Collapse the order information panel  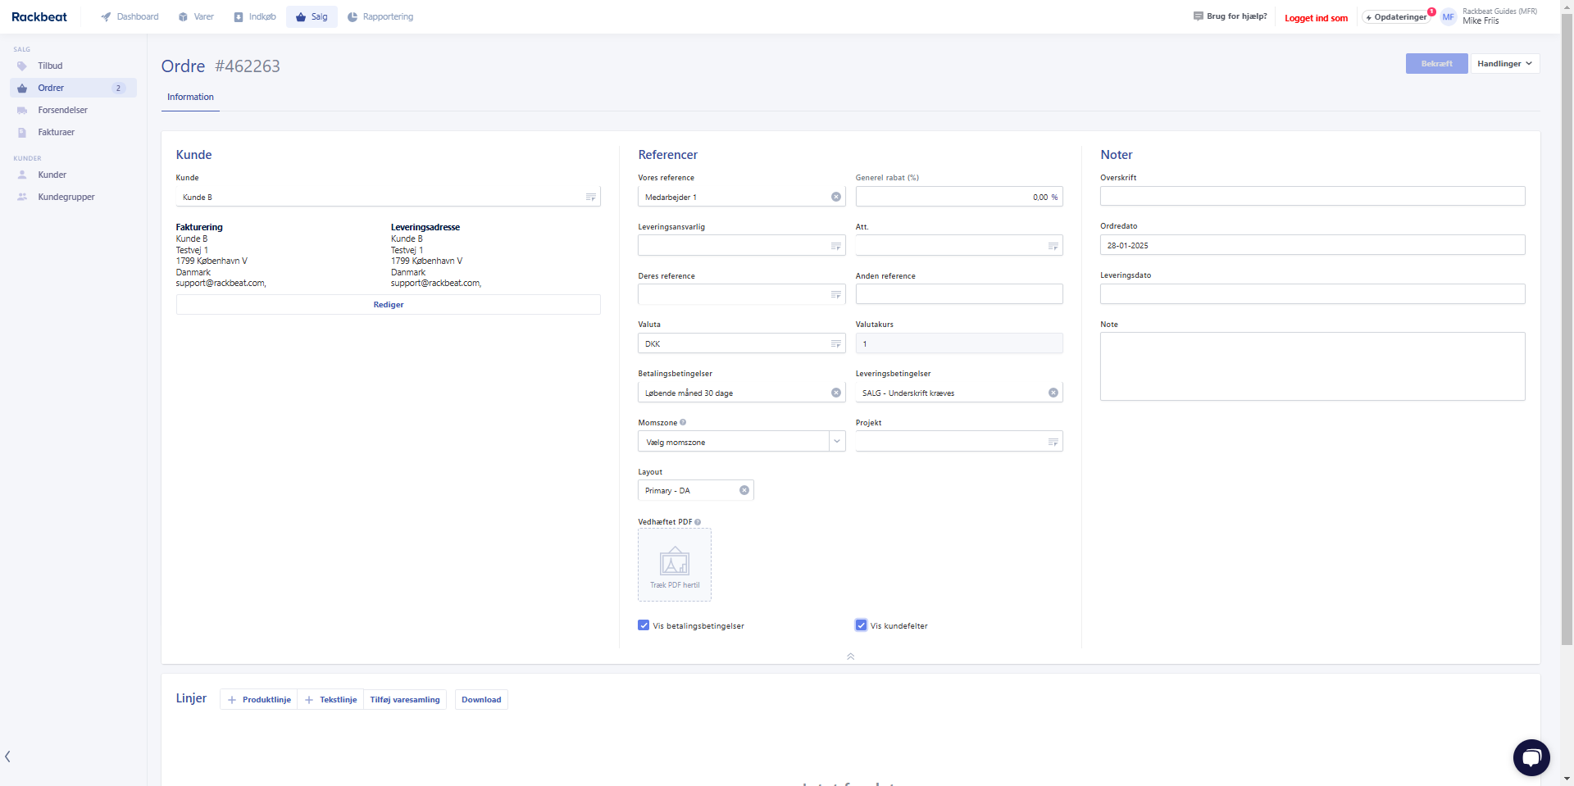click(850, 657)
